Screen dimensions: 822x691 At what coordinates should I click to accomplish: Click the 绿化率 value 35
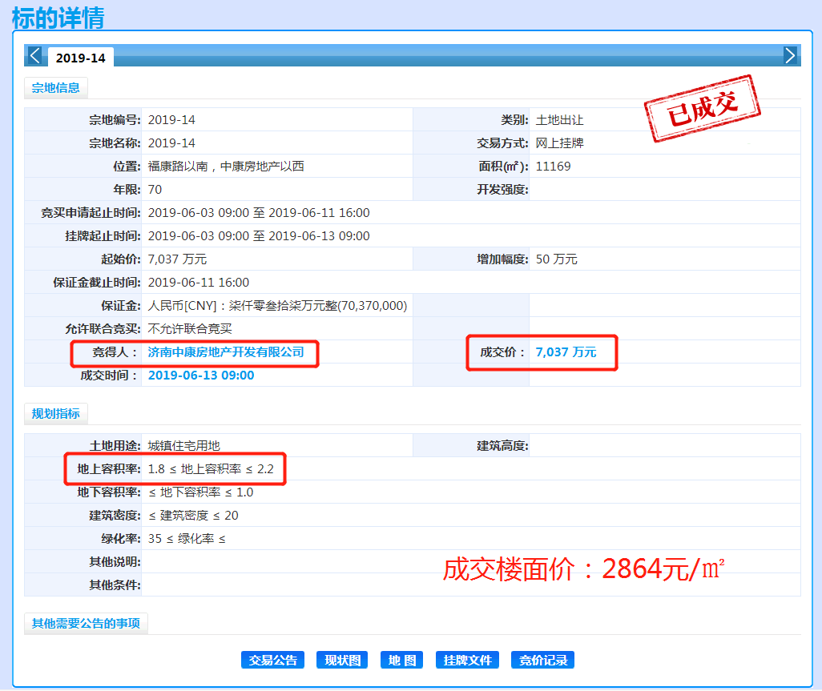click(187, 539)
